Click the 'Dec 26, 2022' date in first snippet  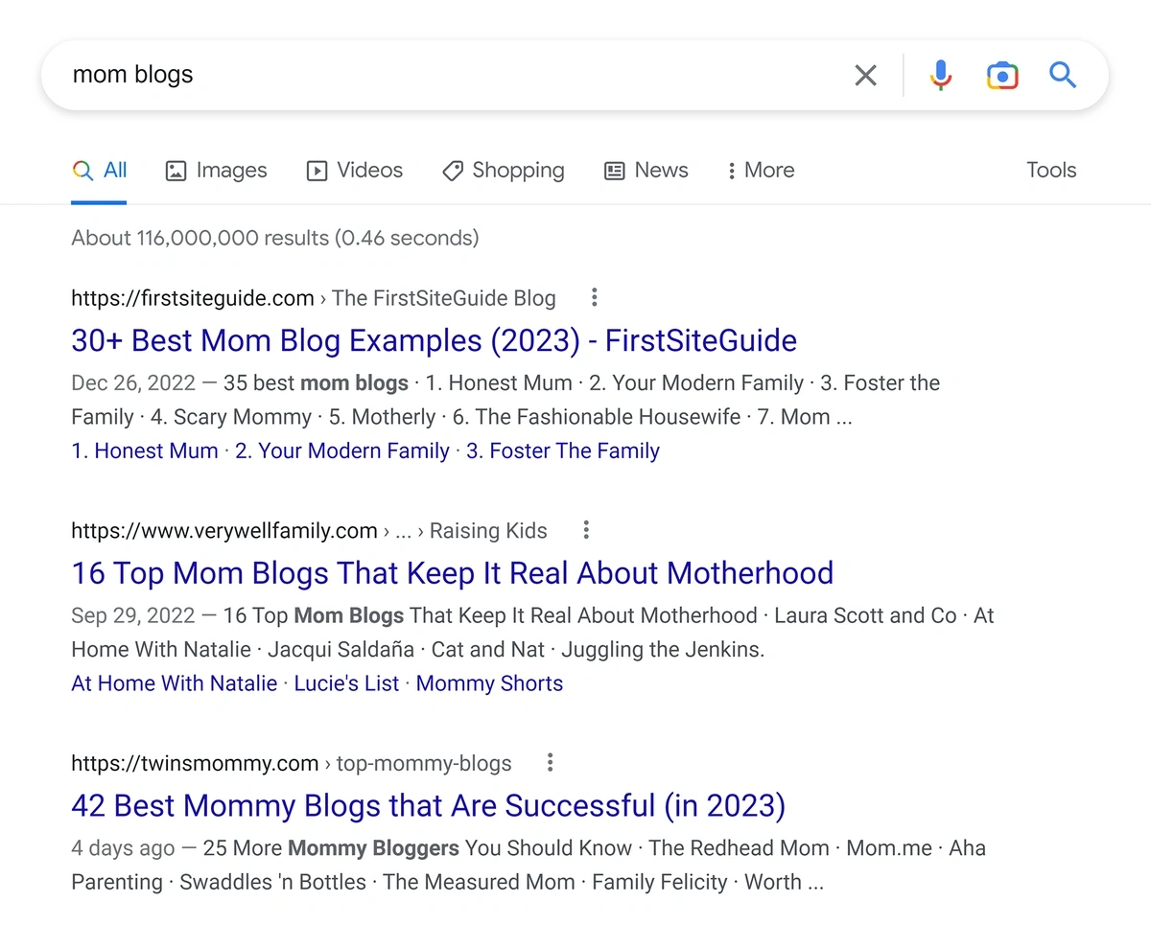click(132, 383)
